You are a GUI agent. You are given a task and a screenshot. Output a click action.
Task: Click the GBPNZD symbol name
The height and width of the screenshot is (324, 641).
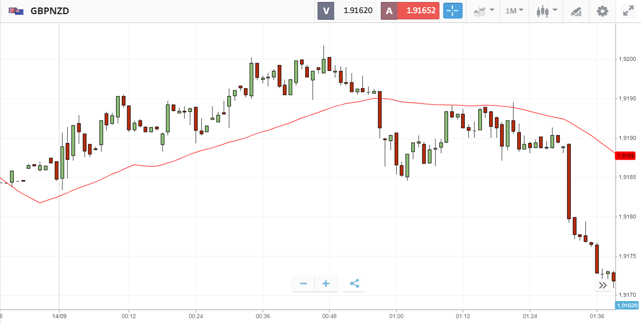(50, 11)
